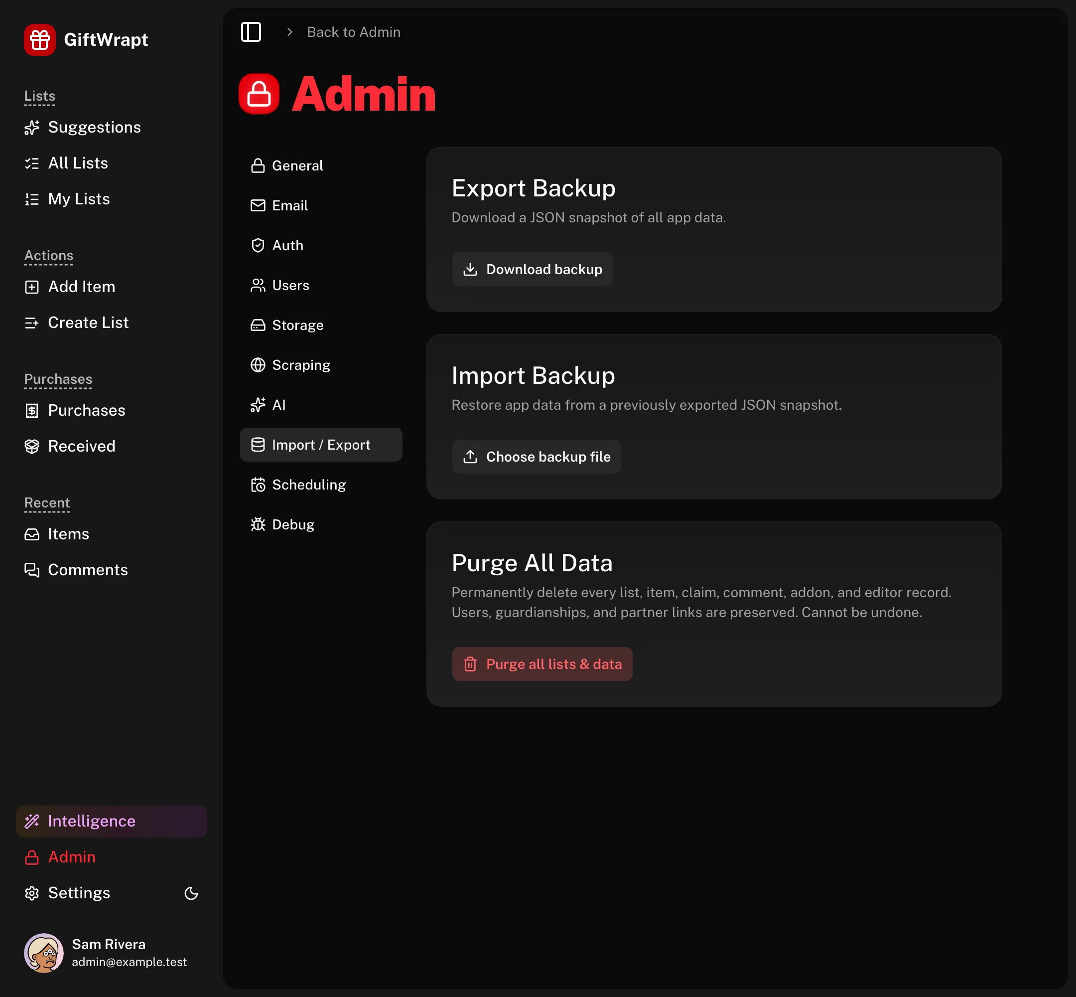Toggle dark mode moon icon
The image size is (1076, 997).
(x=191, y=893)
